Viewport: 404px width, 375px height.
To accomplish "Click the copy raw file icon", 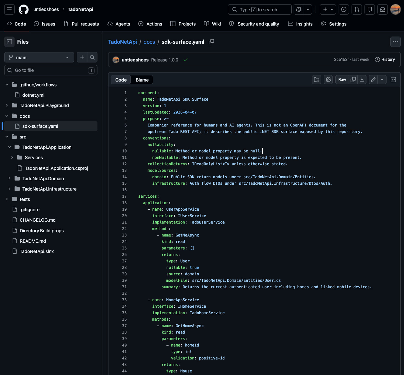I will pos(353,80).
